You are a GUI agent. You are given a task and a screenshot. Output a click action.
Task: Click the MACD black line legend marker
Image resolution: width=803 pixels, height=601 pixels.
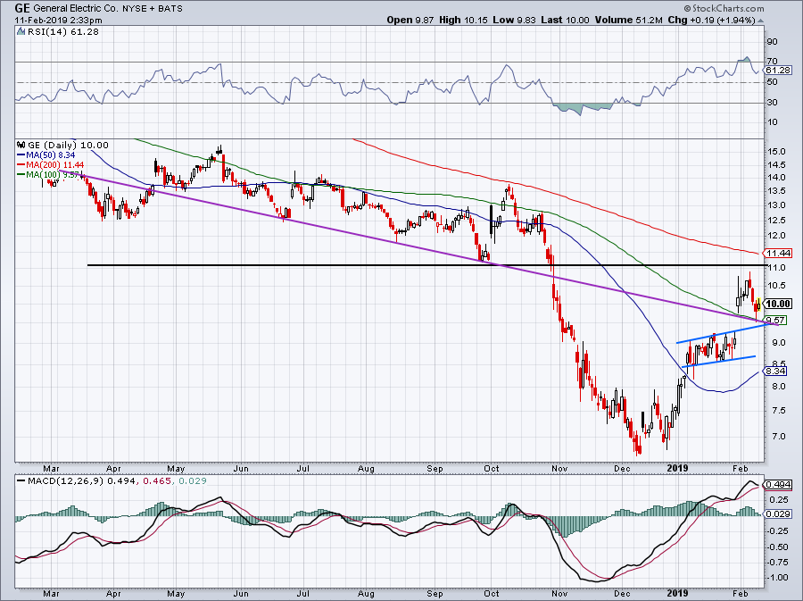coord(21,481)
